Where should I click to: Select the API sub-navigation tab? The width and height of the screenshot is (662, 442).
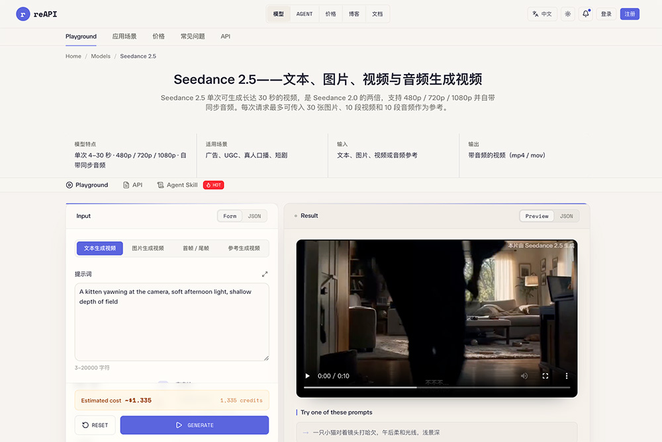226,36
